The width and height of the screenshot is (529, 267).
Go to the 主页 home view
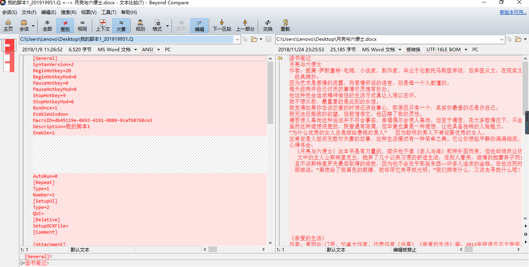pos(8,25)
